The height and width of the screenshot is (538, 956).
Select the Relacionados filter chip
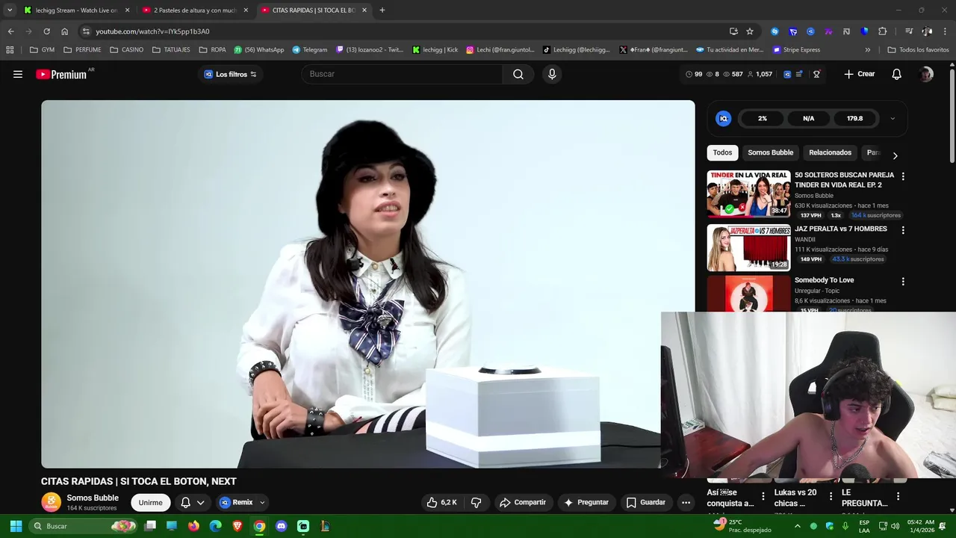click(830, 152)
